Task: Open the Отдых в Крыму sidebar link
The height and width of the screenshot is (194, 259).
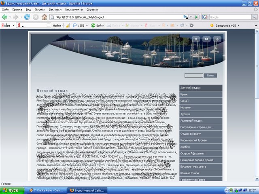Action: coord(201,134)
